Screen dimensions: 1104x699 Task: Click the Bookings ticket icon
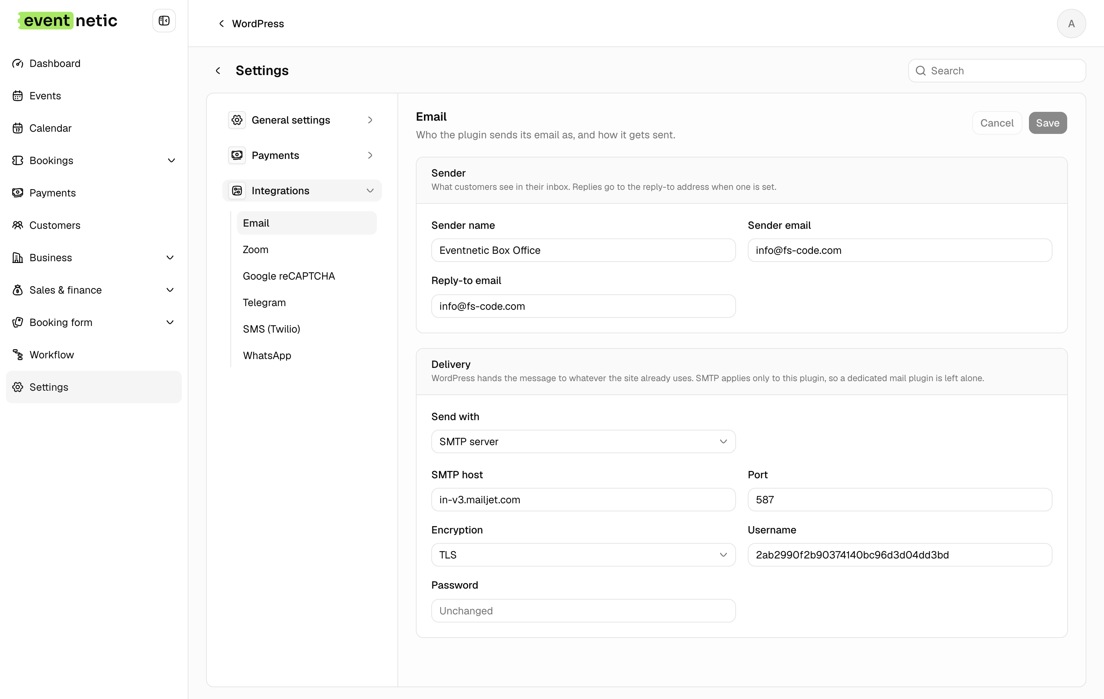click(17, 160)
